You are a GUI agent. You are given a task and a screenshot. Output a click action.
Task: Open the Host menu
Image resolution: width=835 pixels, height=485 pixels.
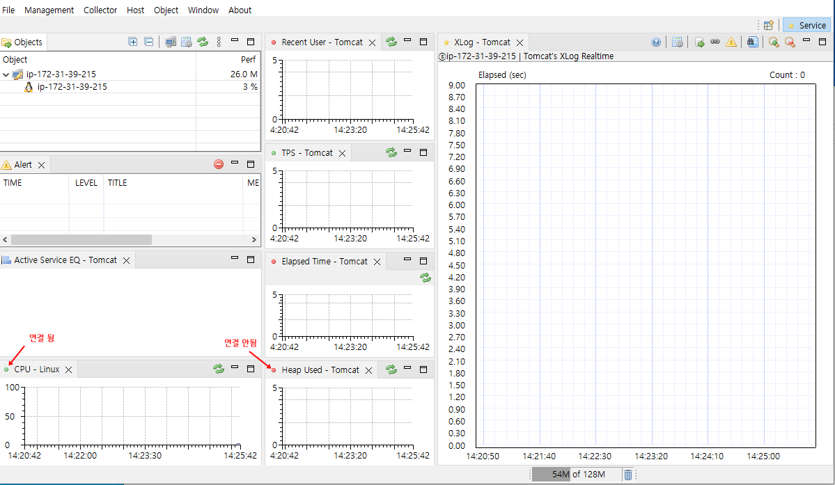pyautogui.click(x=135, y=10)
